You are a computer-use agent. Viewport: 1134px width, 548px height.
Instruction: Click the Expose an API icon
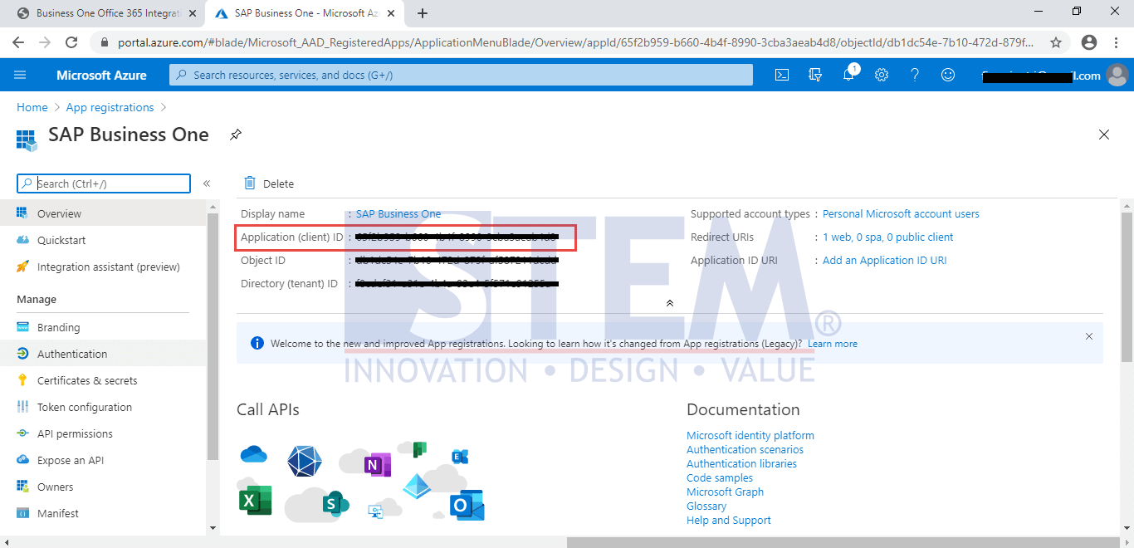pyautogui.click(x=22, y=460)
